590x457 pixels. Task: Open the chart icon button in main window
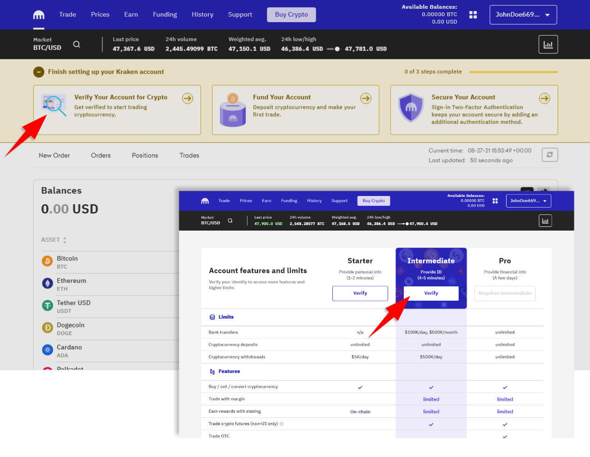click(x=548, y=44)
